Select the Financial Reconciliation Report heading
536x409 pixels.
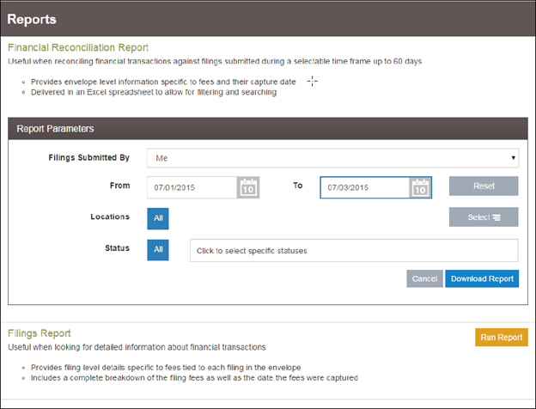(x=78, y=48)
